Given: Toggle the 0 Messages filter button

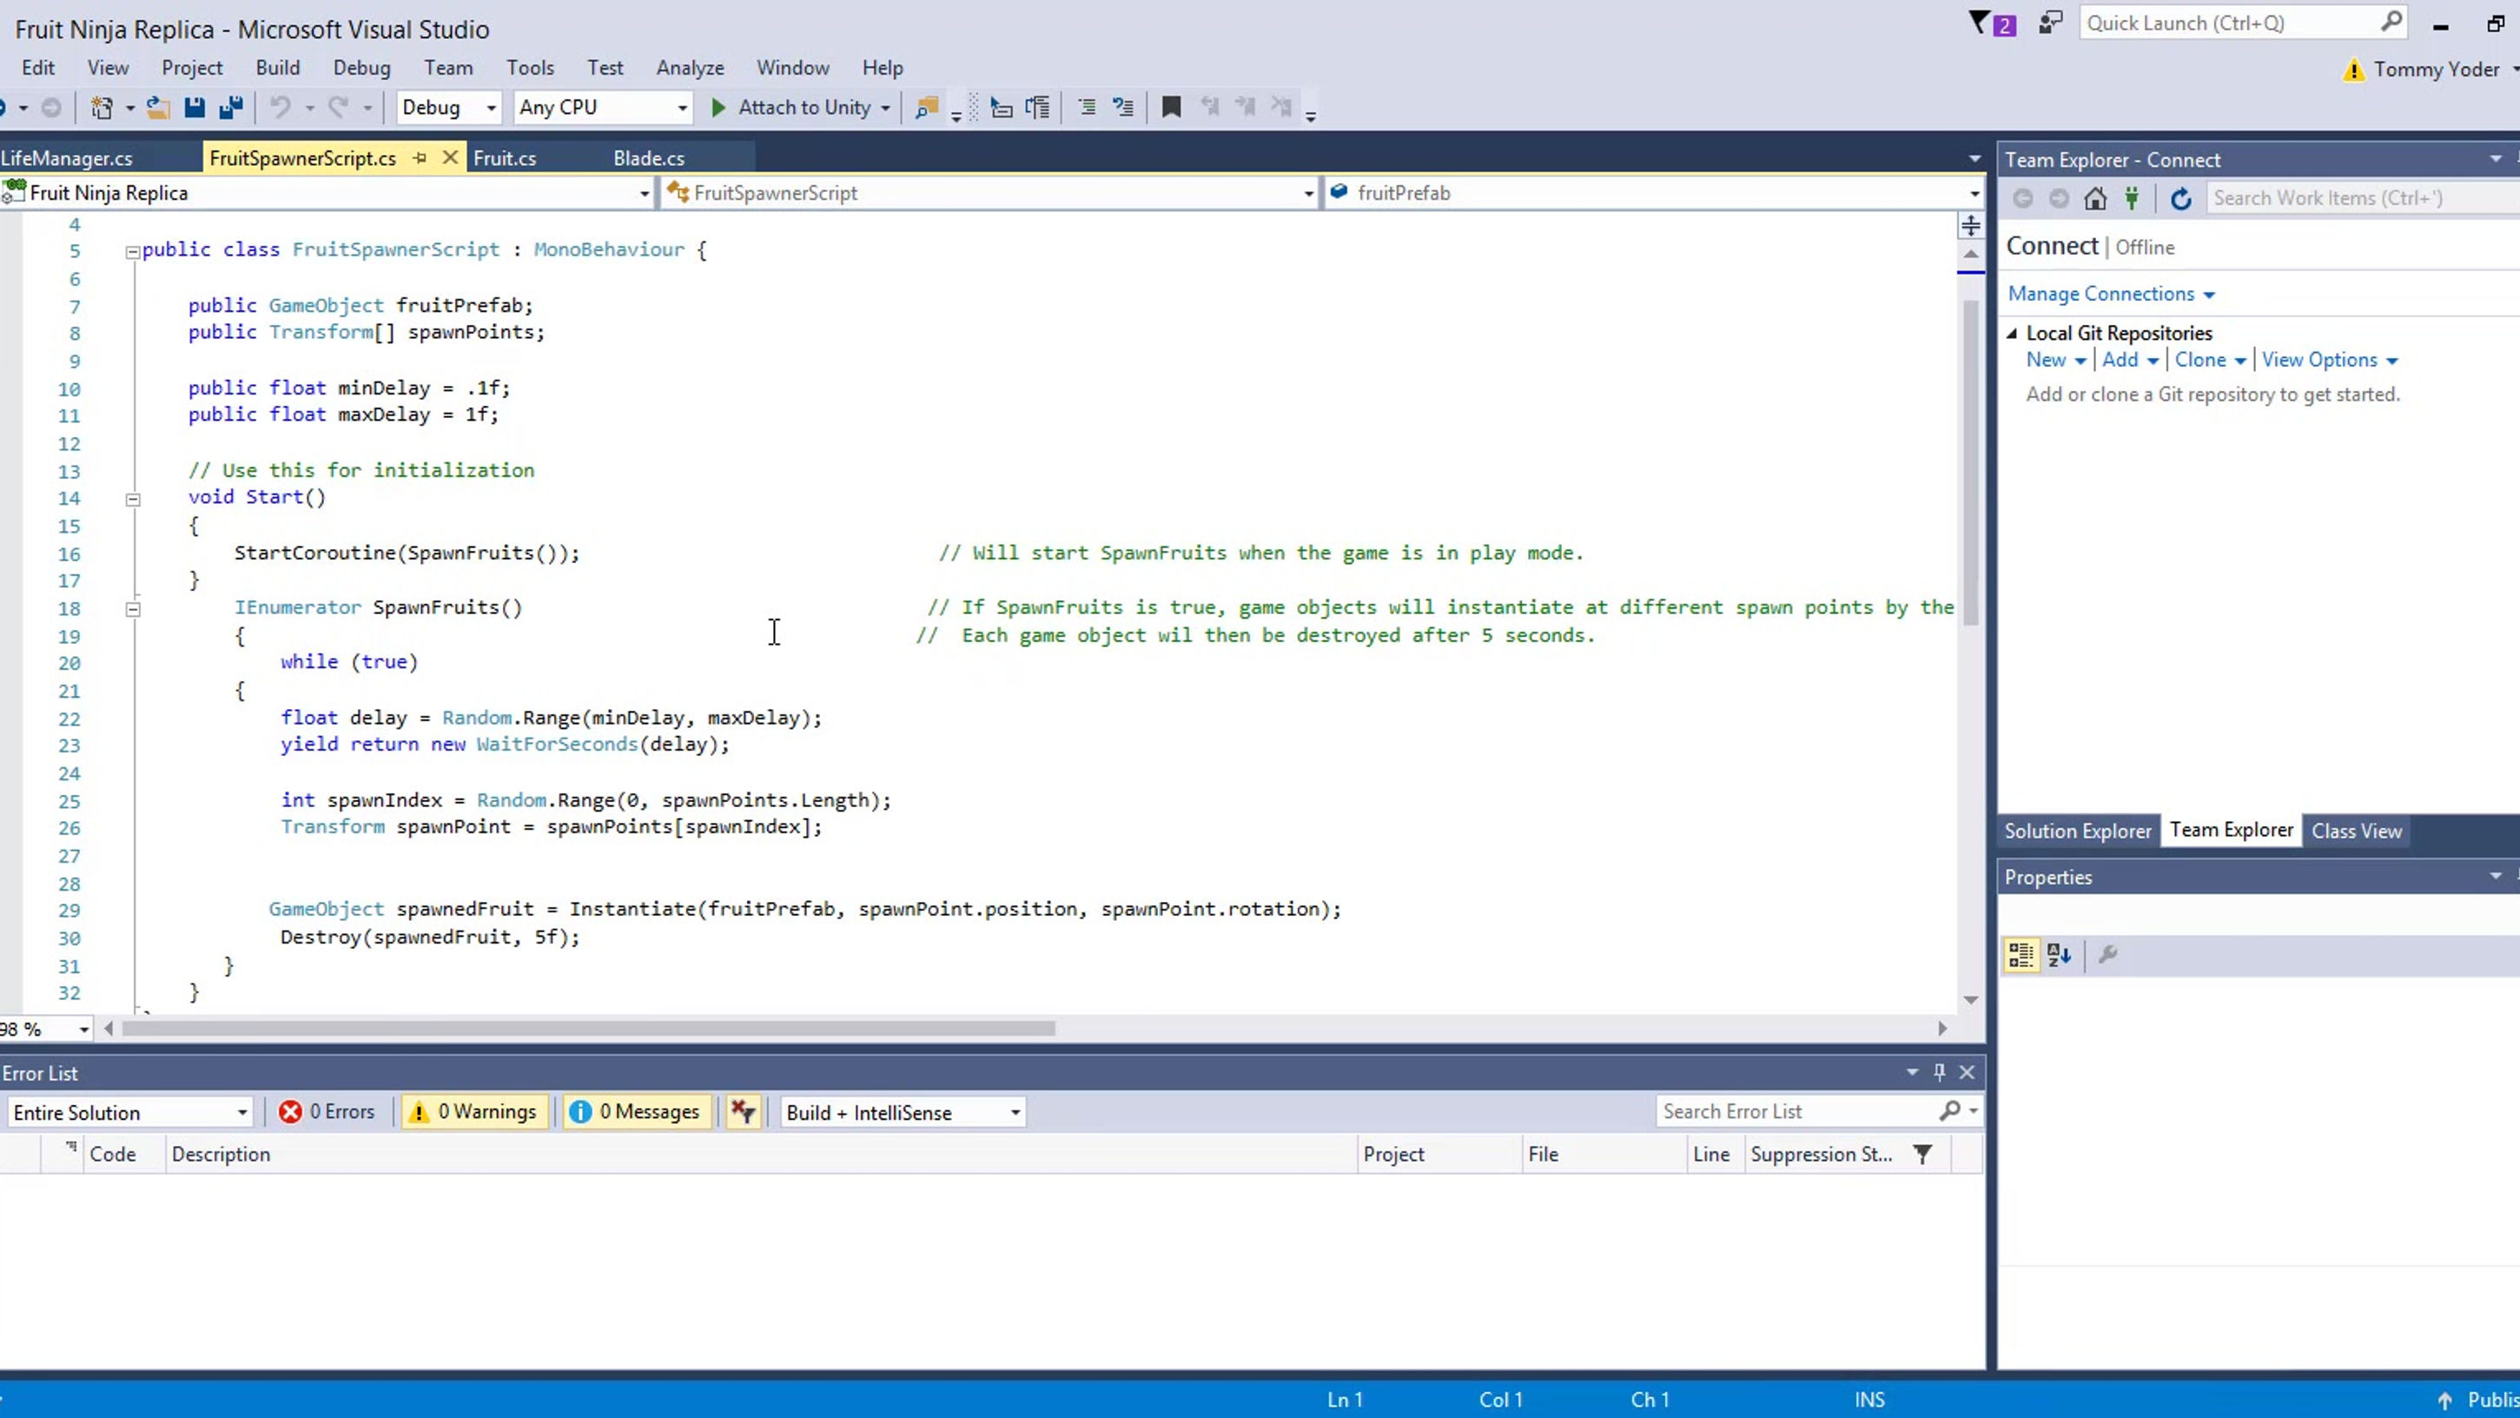Looking at the screenshot, I should click(x=637, y=1113).
